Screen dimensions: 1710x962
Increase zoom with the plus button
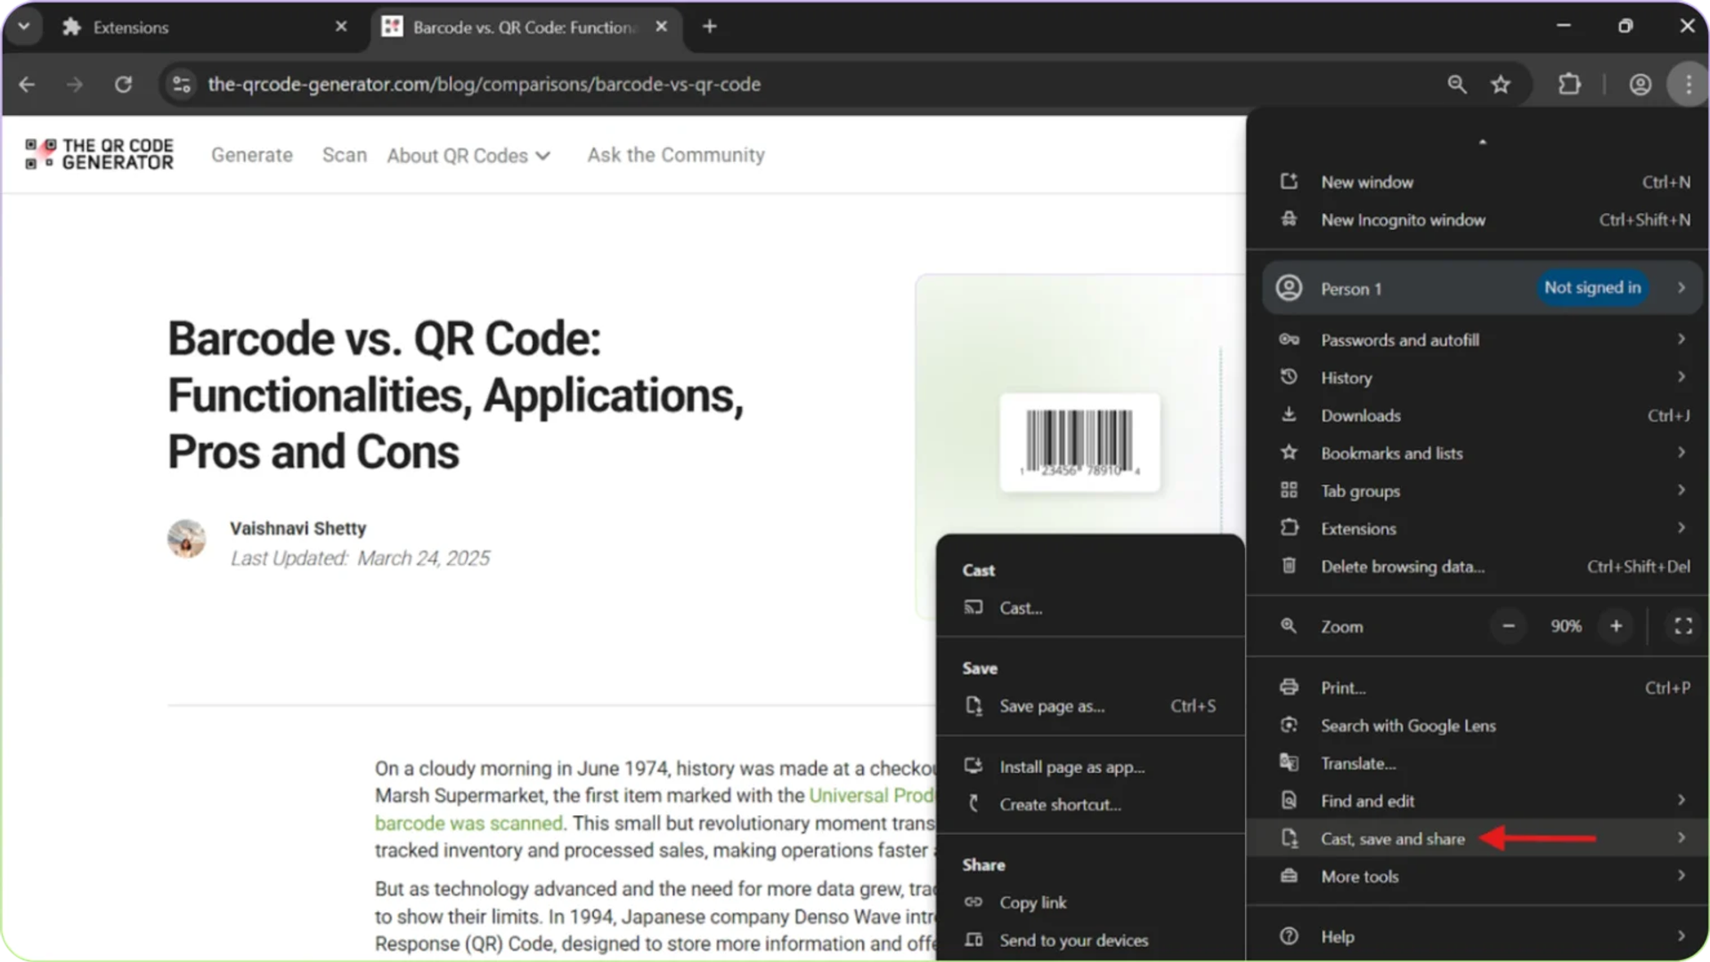(1616, 626)
